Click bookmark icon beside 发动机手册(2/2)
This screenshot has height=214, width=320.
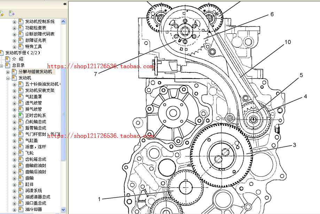[2, 53]
